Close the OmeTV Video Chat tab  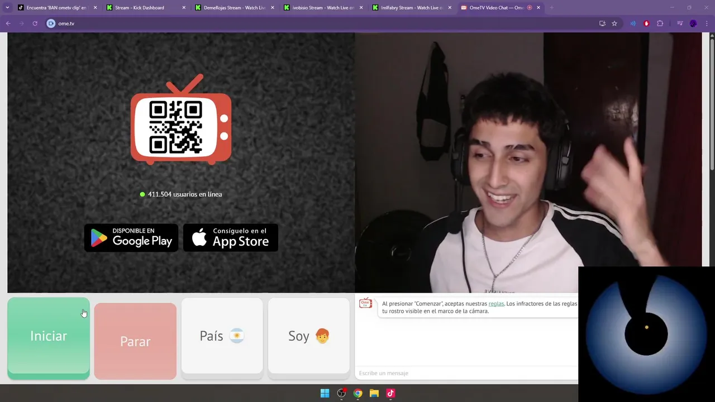[538, 8]
